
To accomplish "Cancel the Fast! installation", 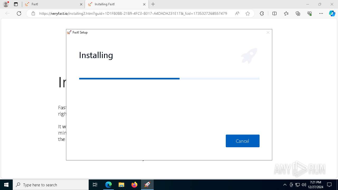I will pos(242,141).
